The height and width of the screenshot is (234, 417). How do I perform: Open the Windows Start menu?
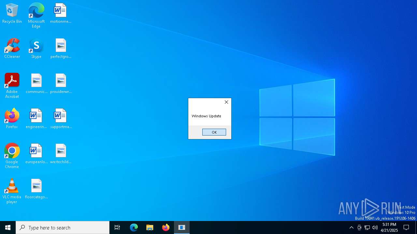[x=8, y=227]
